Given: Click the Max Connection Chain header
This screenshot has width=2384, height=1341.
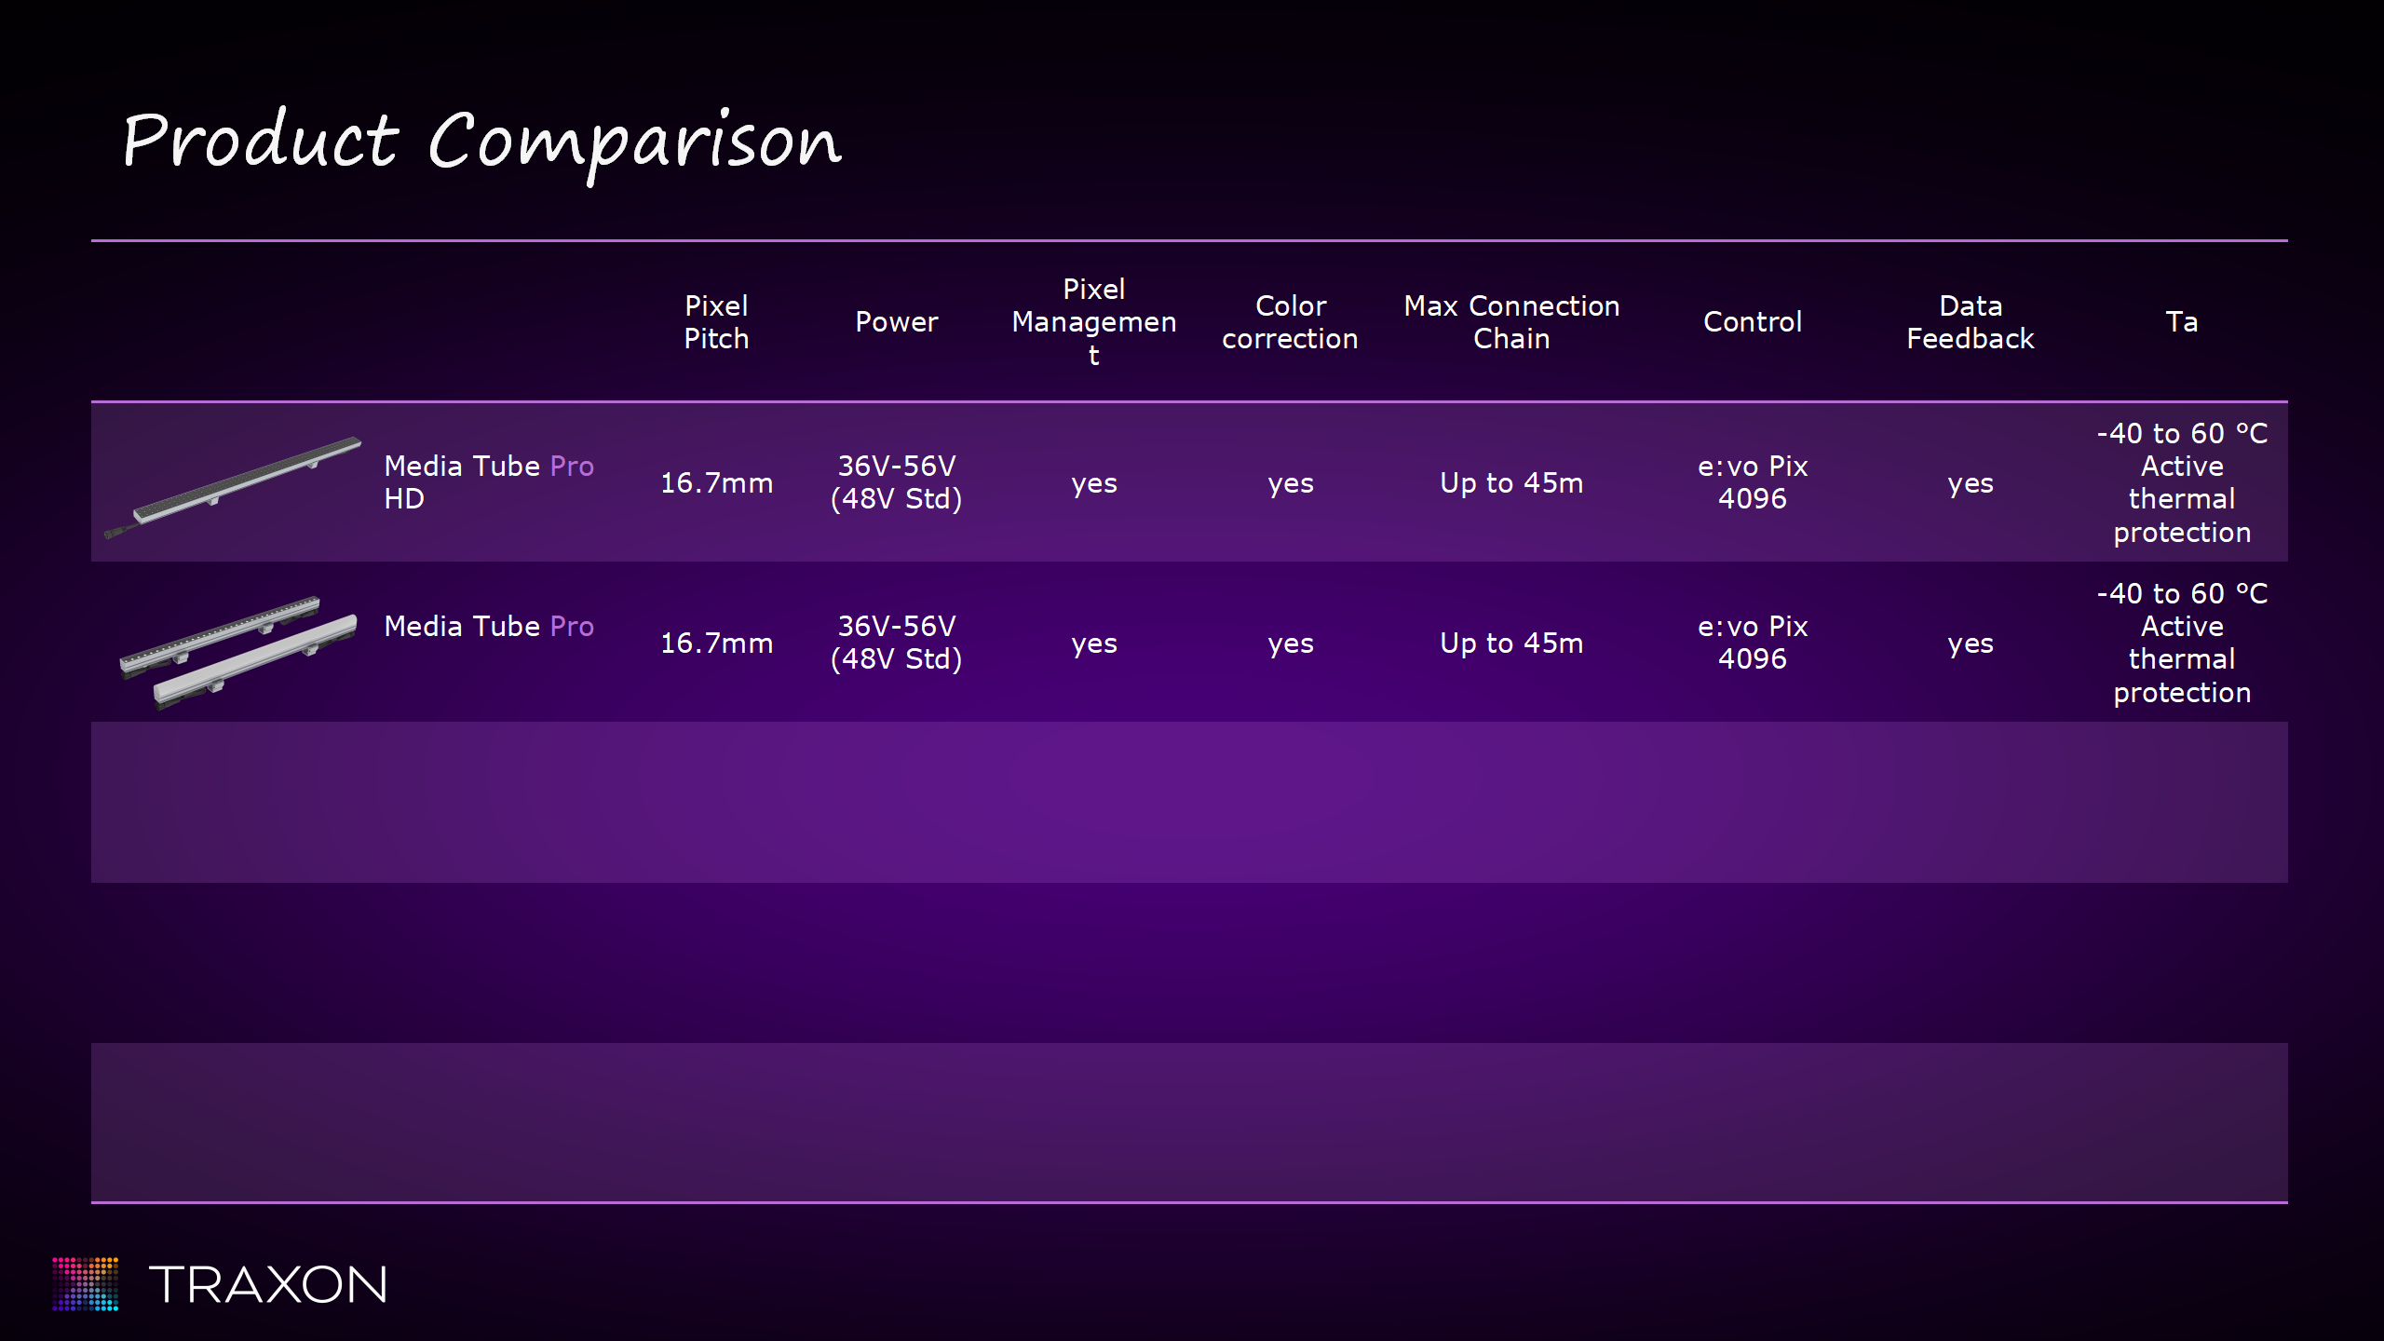Looking at the screenshot, I should tap(1510, 322).
